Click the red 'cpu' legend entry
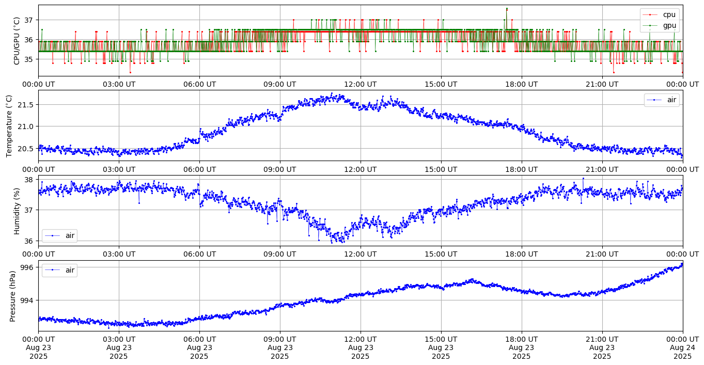The width and height of the screenshot is (704, 365). tap(660, 14)
